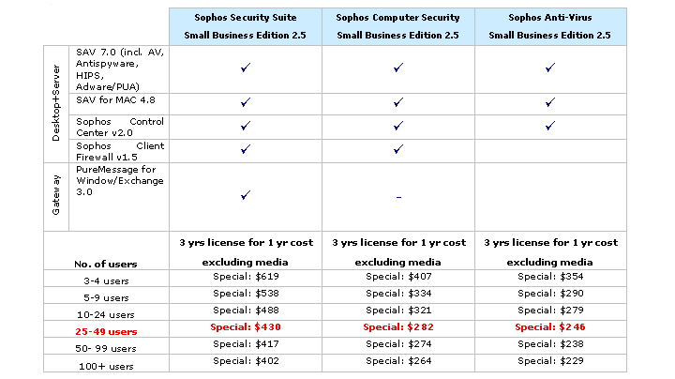This screenshot has height=379, width=675.
Task: Click the vertical Desktop+Server row group label
Action: click(x=56, y=103)
